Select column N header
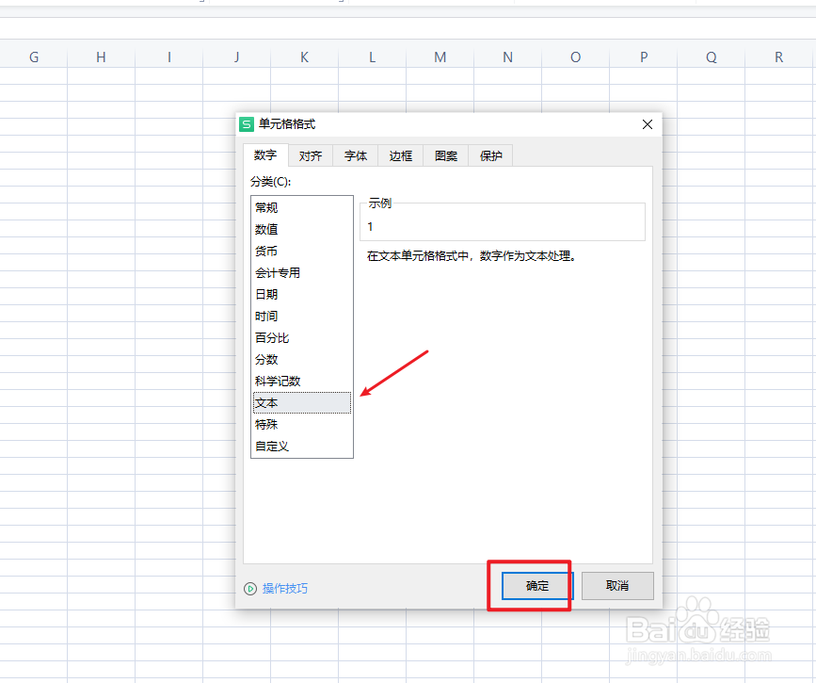 click(x=507, y=57)
